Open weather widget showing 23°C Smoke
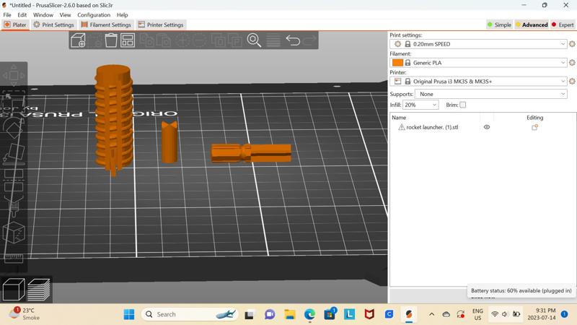The width and height of the screenshot is (577, 325). (24, 314)
